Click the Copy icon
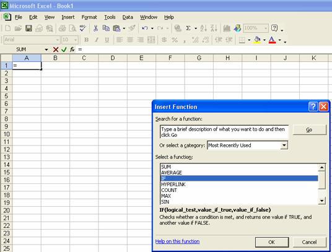Viewport: 332px width, 252px height. coord(106,28)
